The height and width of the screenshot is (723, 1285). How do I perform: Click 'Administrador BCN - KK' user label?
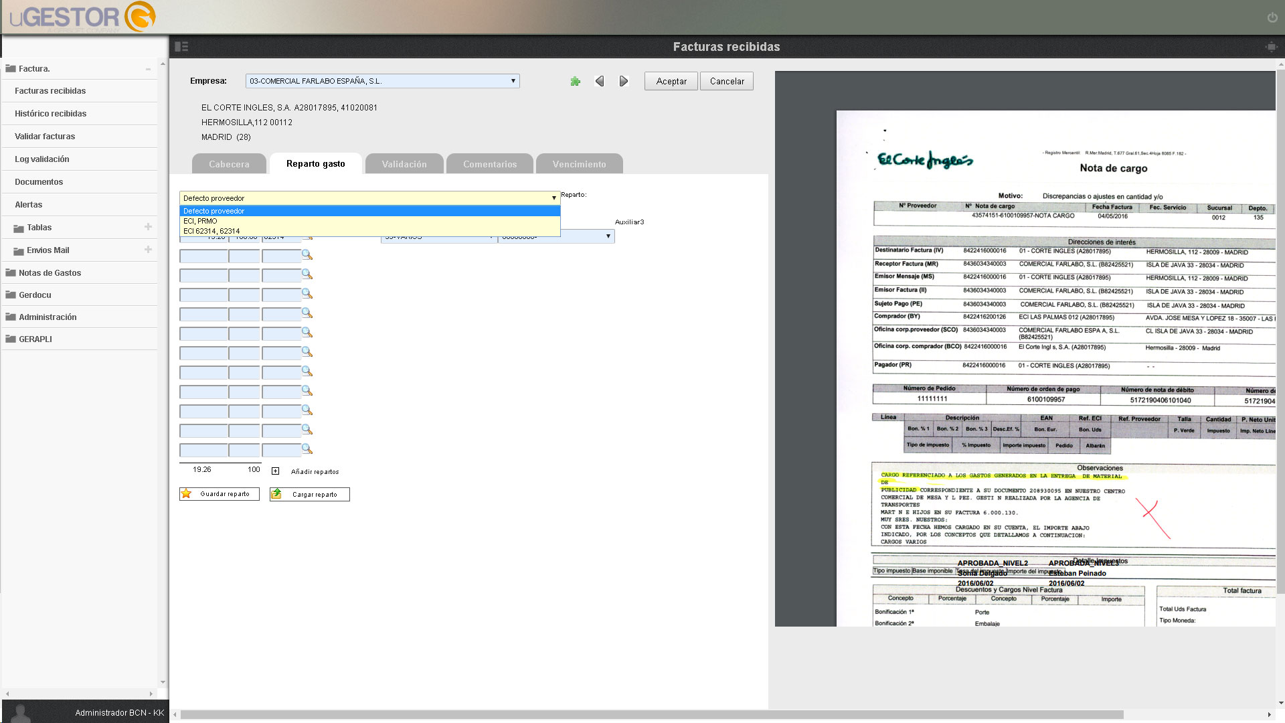click(120, 713)
